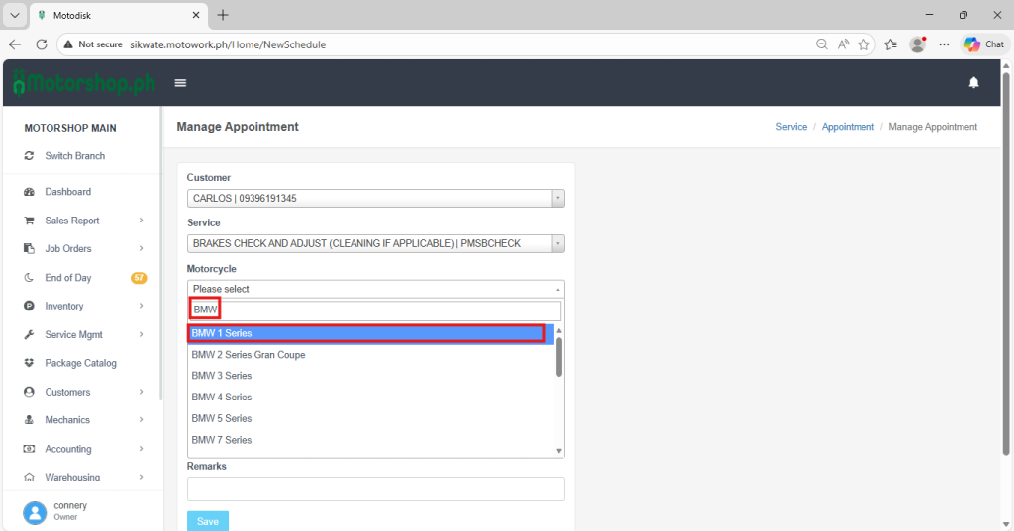1014x531 pixels.
Task: Expand the Sales Report submenu
Action: pos(142,221)
